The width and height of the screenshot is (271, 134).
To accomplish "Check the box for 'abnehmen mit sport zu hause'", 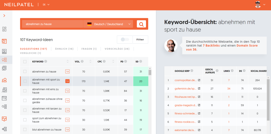I will tap(25, 81).
